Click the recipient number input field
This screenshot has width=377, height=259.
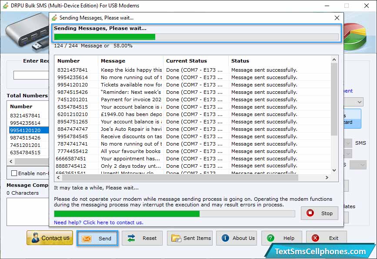(x=31, y=75)
